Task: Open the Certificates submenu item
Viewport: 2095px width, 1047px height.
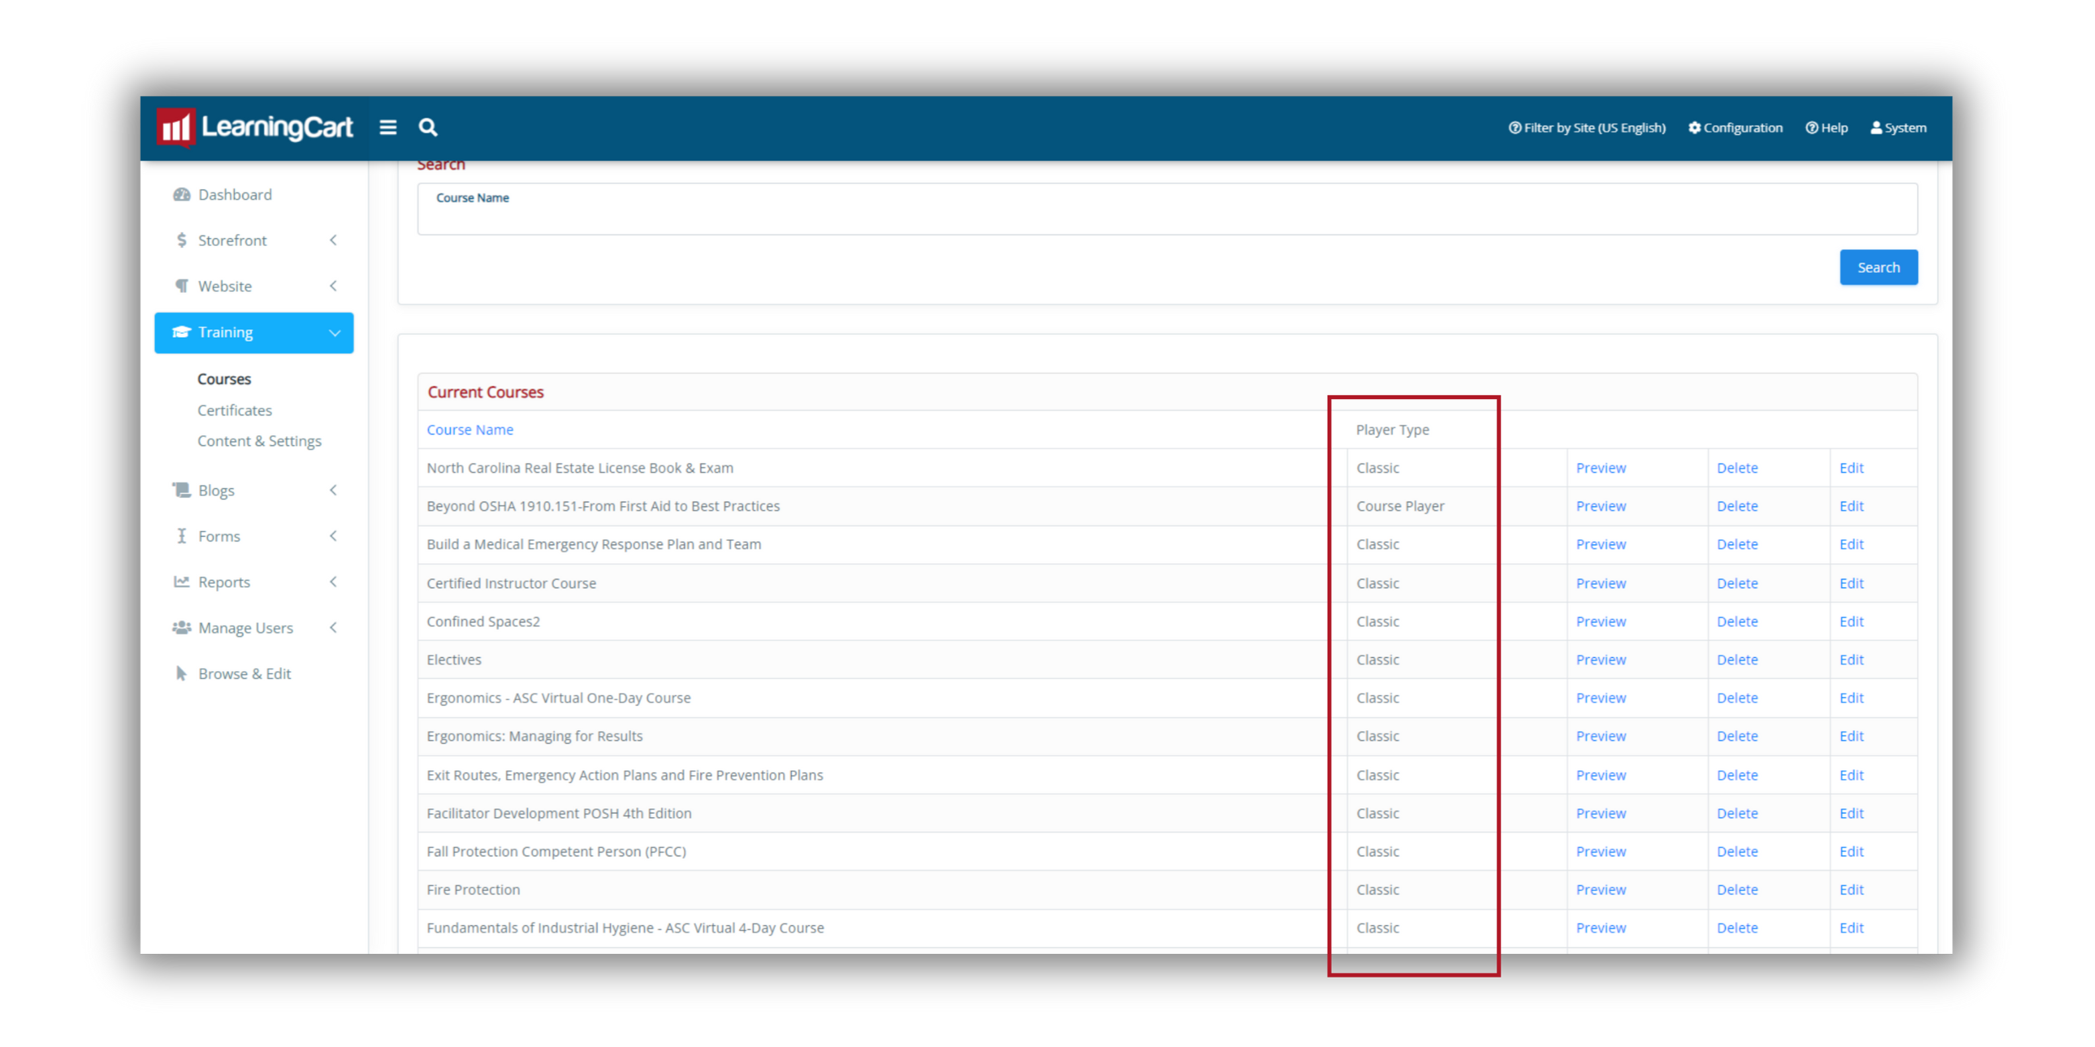Action: coord(234,410)
